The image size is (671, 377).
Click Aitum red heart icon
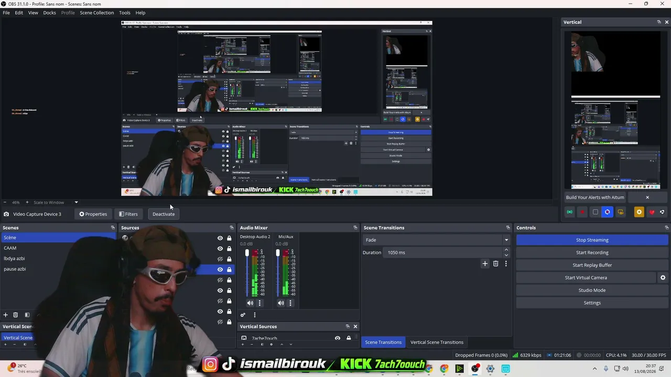(652, 212)
